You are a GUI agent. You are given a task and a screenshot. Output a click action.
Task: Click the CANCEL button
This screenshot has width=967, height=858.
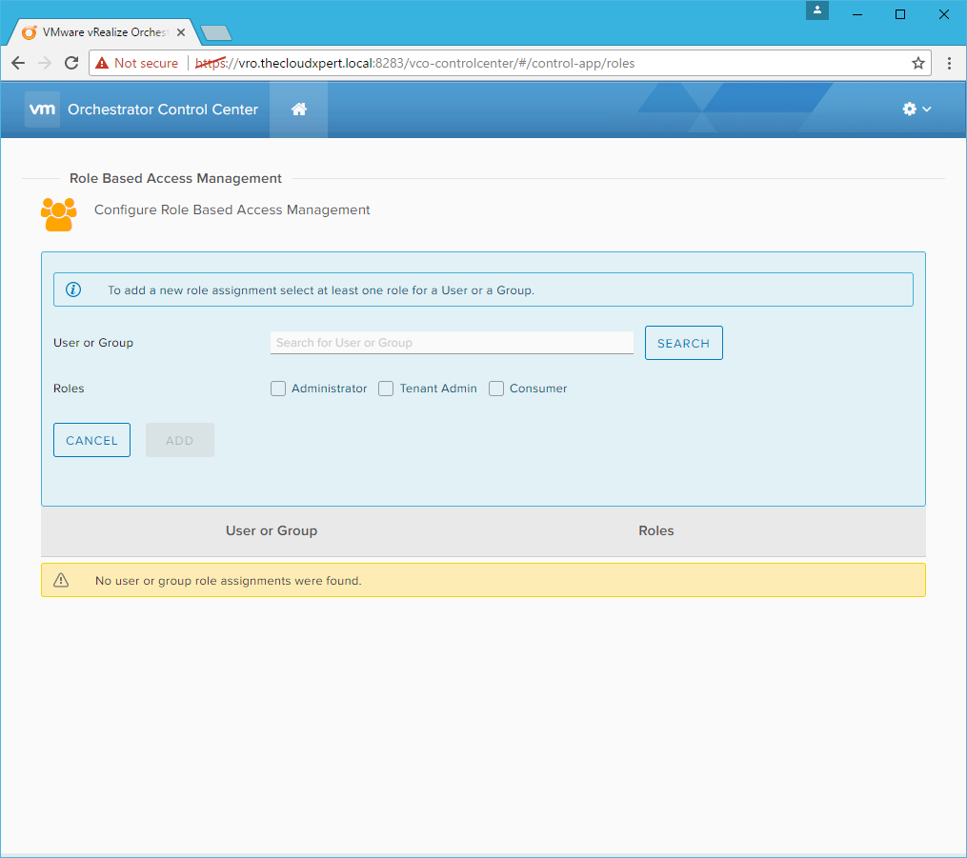[91, 440]
